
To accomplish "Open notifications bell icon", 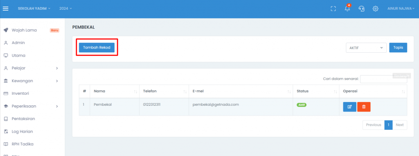I will (x=347, y=8).
